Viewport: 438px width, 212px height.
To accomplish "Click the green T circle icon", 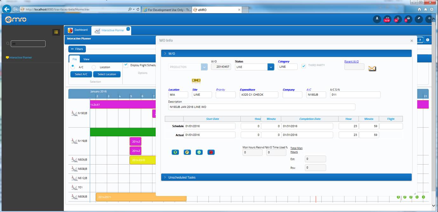I will [x=175, y=152].
